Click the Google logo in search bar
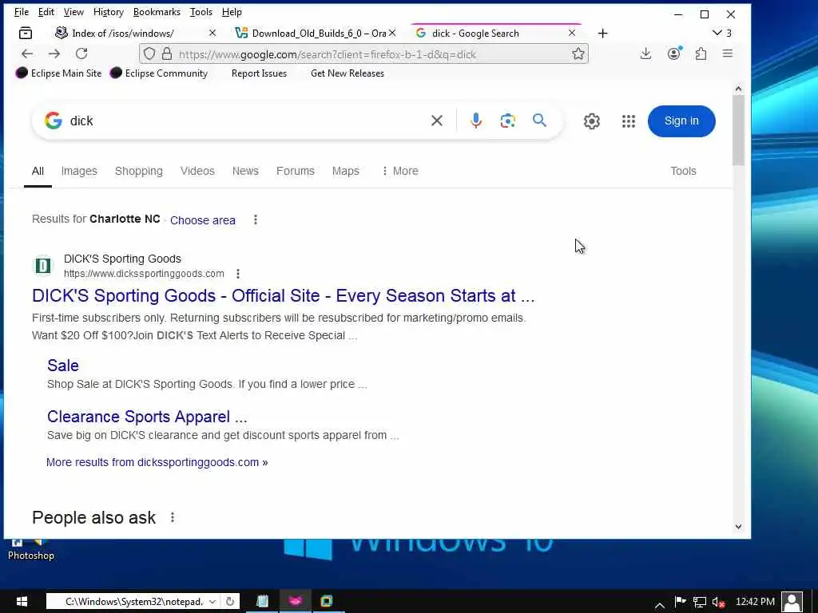This screenshot has height=613, width=818. [54, 121]
